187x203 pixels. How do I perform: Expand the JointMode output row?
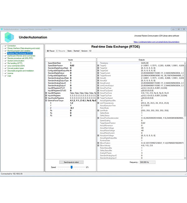coord(98,111)
